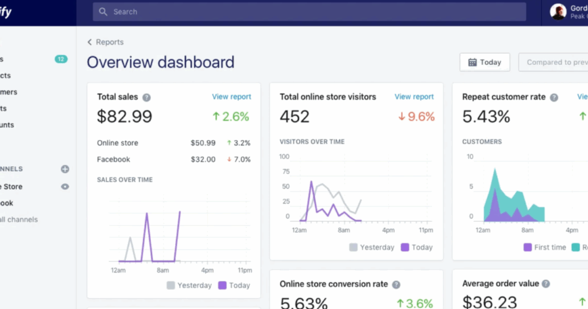The image size is (588, 309).
Task: Toggle Yesterday series in sales chart legend
Action: pyautogui.click(x=171, y=286)
